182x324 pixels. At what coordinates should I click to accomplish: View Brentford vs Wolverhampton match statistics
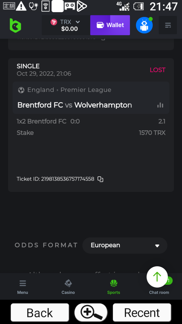(160, 105)
